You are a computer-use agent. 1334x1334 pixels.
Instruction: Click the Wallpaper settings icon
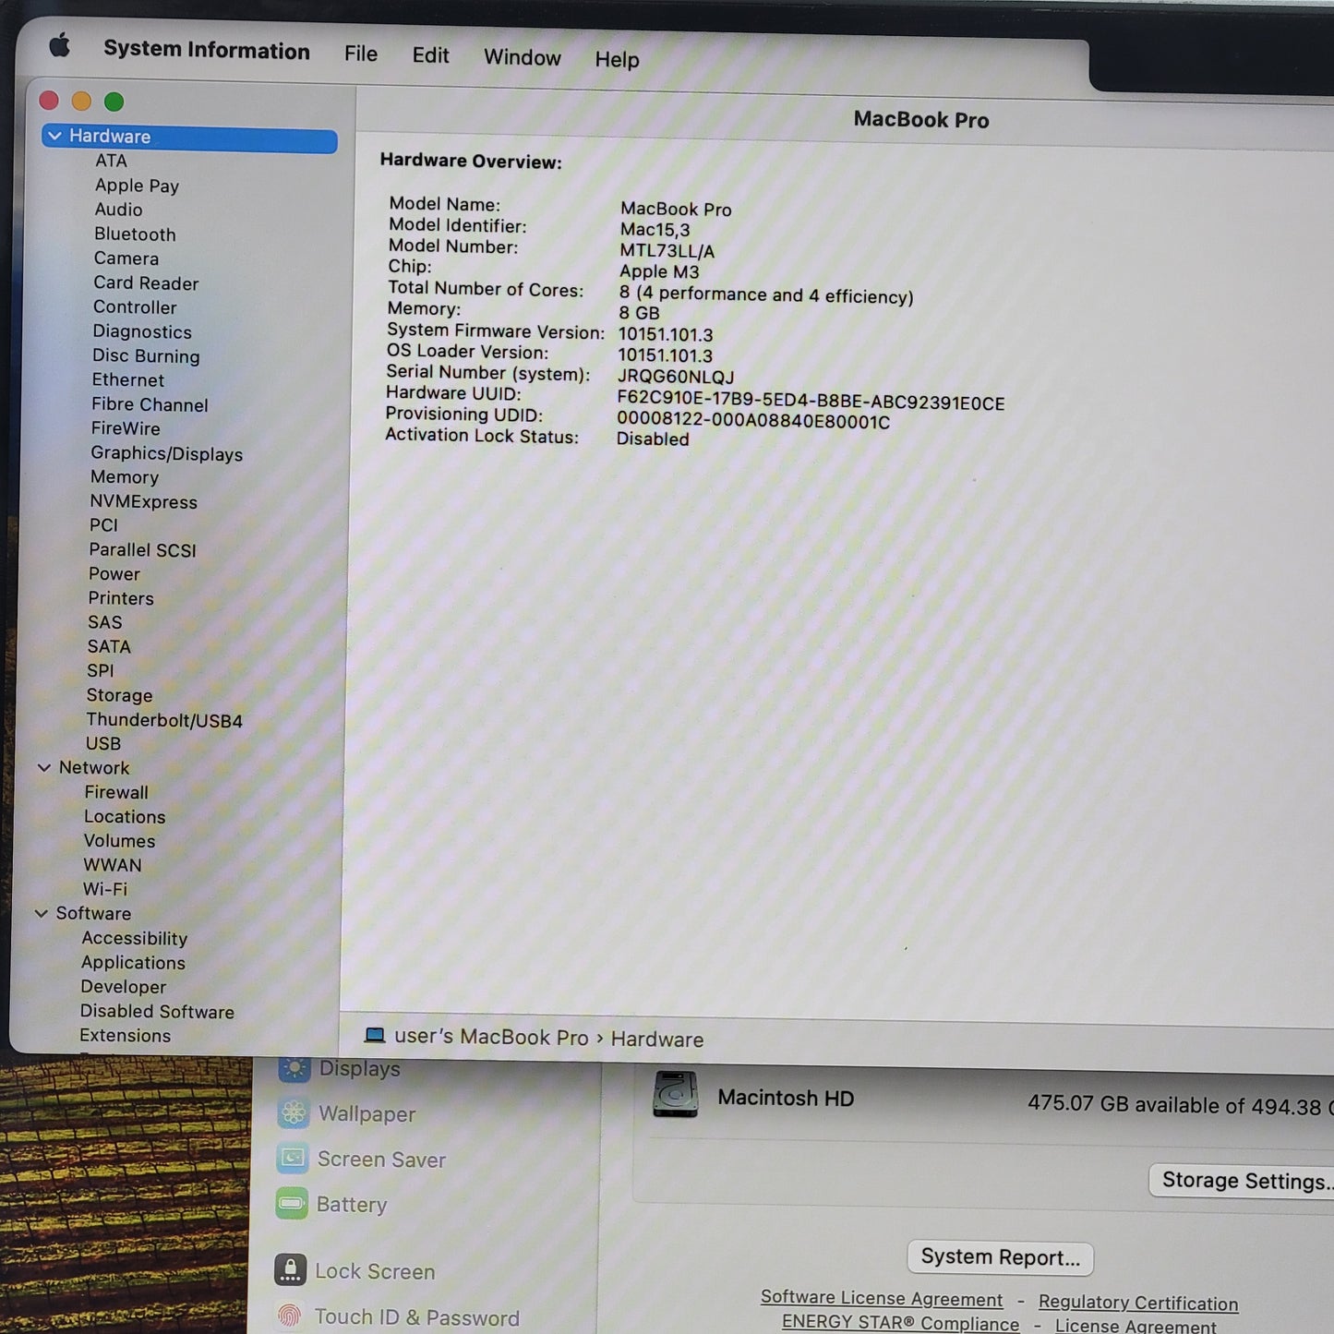294,1112
